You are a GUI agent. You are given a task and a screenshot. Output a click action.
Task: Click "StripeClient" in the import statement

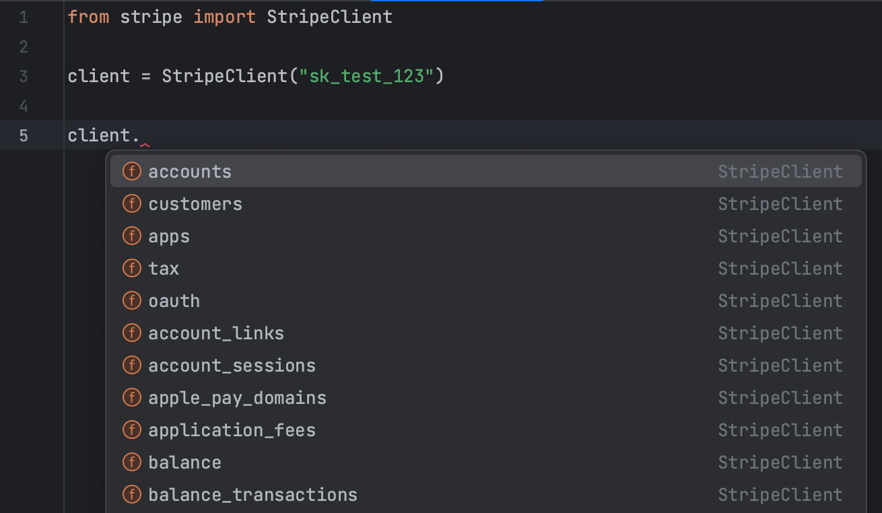329,16
